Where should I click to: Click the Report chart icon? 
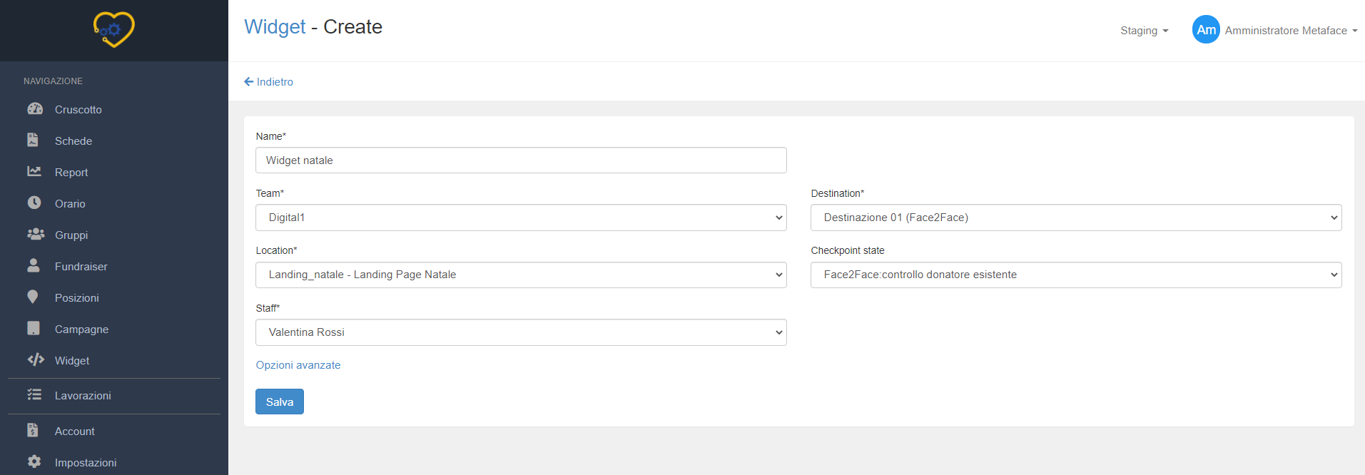[34, 172]
